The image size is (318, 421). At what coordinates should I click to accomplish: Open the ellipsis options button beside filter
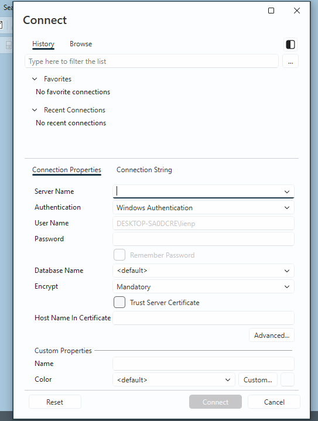pyautogui.click(x=290, y=61)
